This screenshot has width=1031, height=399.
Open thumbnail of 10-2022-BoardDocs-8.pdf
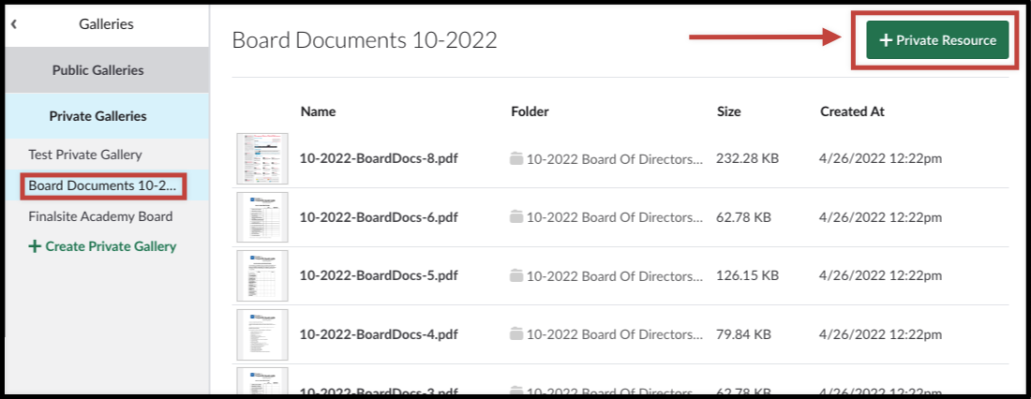pos(262,158)
